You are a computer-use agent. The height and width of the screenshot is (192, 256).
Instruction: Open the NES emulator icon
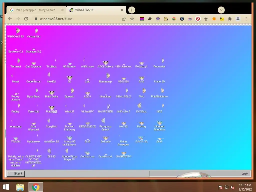point(159,108)
